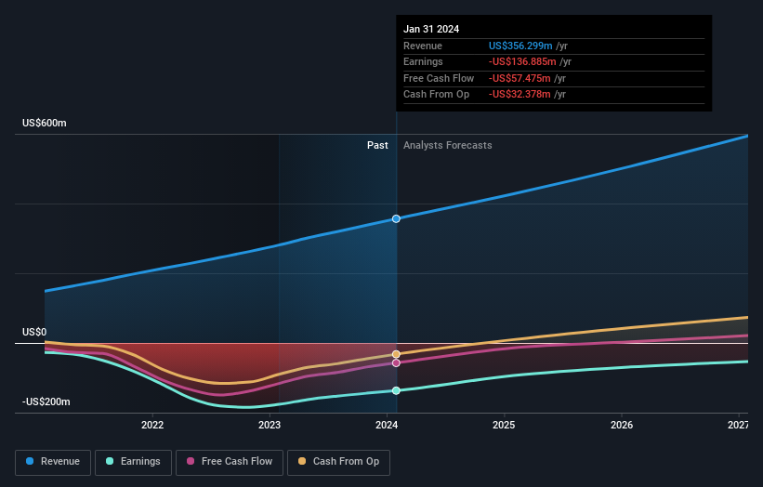Click the US$356.299m revenue value

(520, 46)
